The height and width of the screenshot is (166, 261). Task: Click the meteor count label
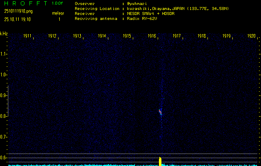coord(58,13)
